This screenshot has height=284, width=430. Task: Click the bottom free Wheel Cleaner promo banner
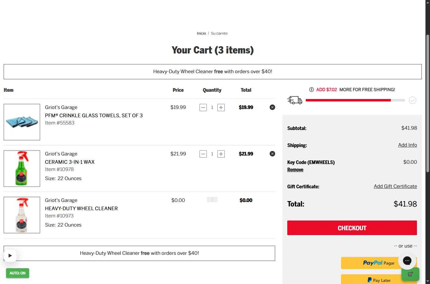click(x=139, y=253)
